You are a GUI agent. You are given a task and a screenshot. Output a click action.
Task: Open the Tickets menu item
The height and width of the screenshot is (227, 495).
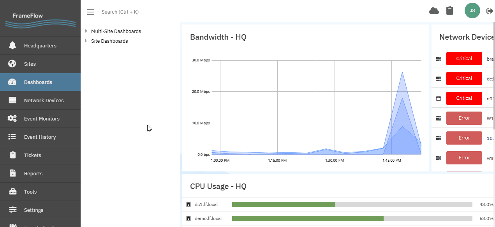coord(32,155)
